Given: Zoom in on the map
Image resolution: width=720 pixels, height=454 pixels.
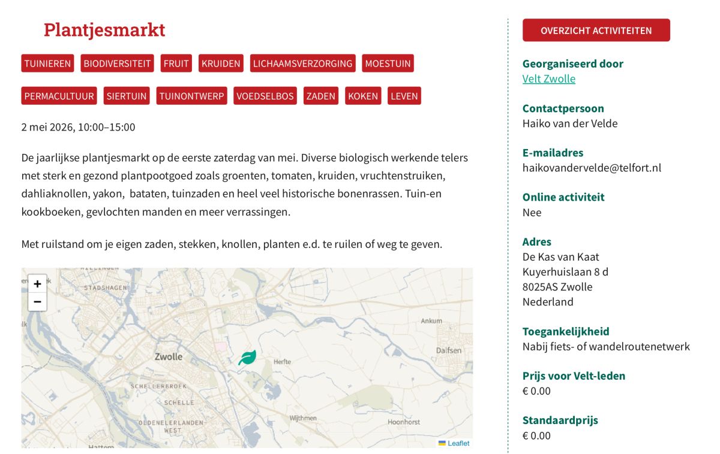Looking at the screenshot, I should (37, 284).
